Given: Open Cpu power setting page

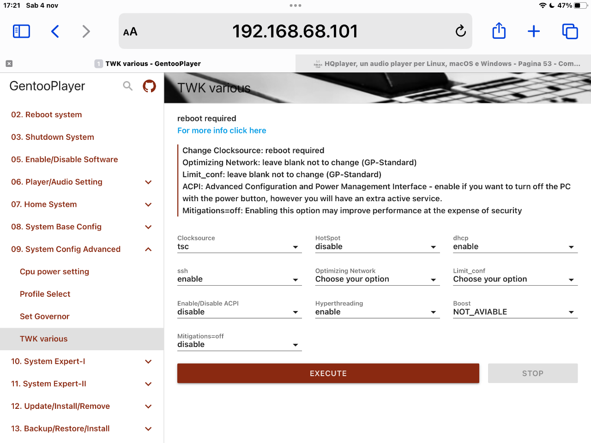Looking at the screenshot, I should (x=54, y=272).
